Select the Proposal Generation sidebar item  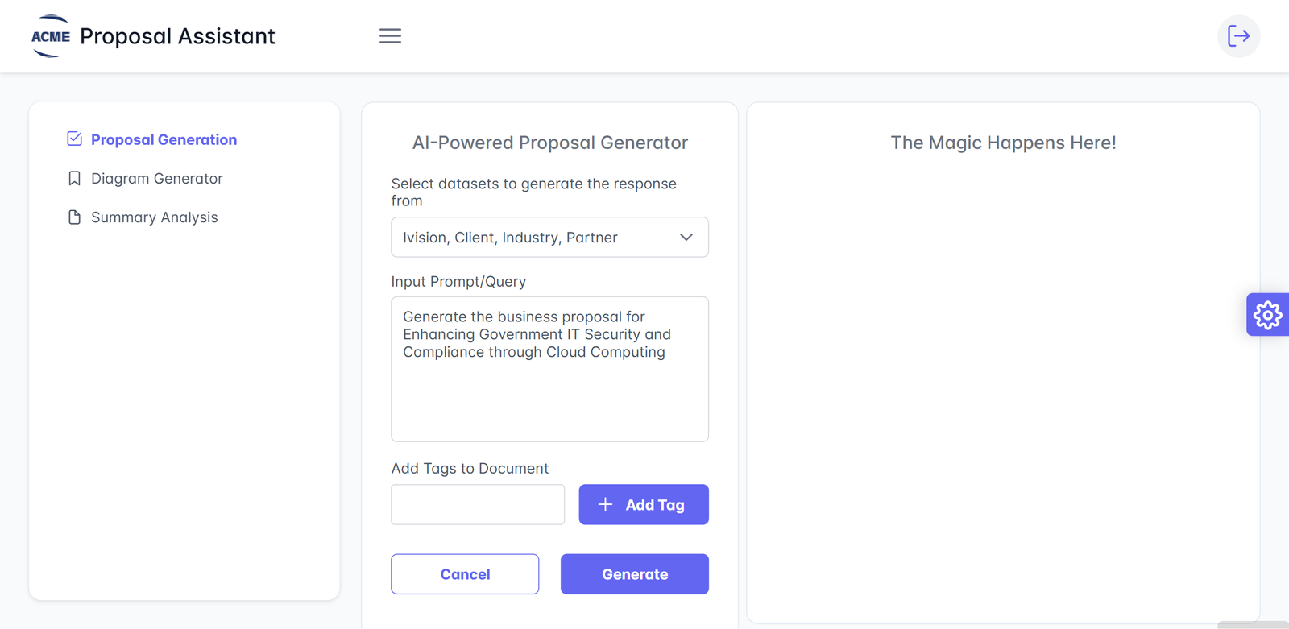point(164,139)
